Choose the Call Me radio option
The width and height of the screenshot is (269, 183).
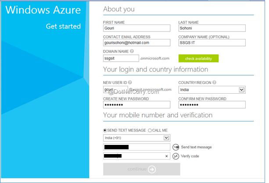[x=150, y=130]
